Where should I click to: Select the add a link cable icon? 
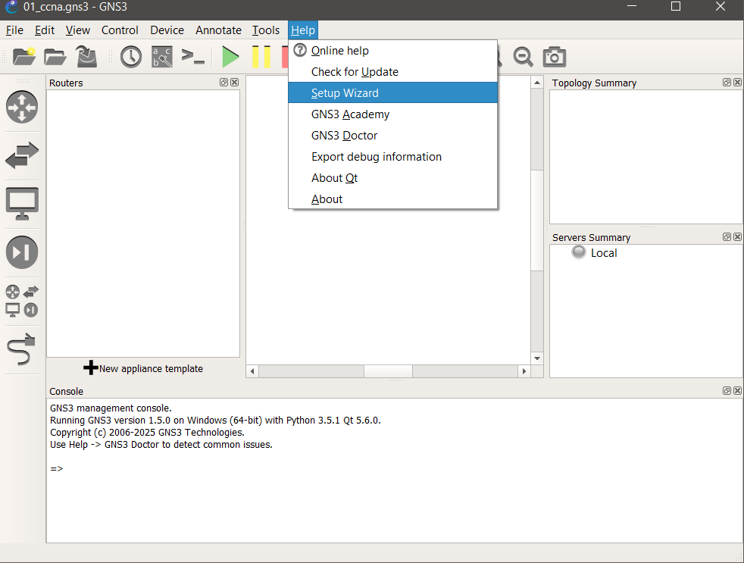(22, 349)
